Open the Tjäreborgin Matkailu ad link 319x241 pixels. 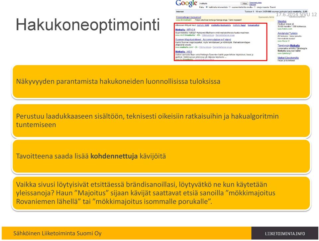pos(288,46)
